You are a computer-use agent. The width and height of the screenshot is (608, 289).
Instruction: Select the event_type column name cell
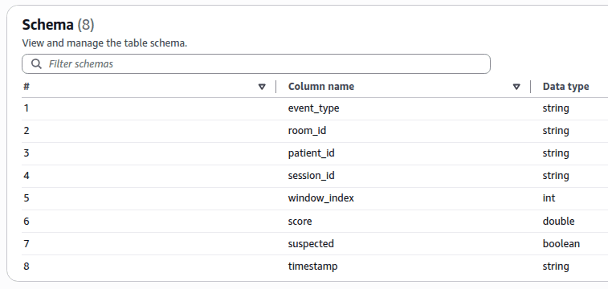coord(314,108)
